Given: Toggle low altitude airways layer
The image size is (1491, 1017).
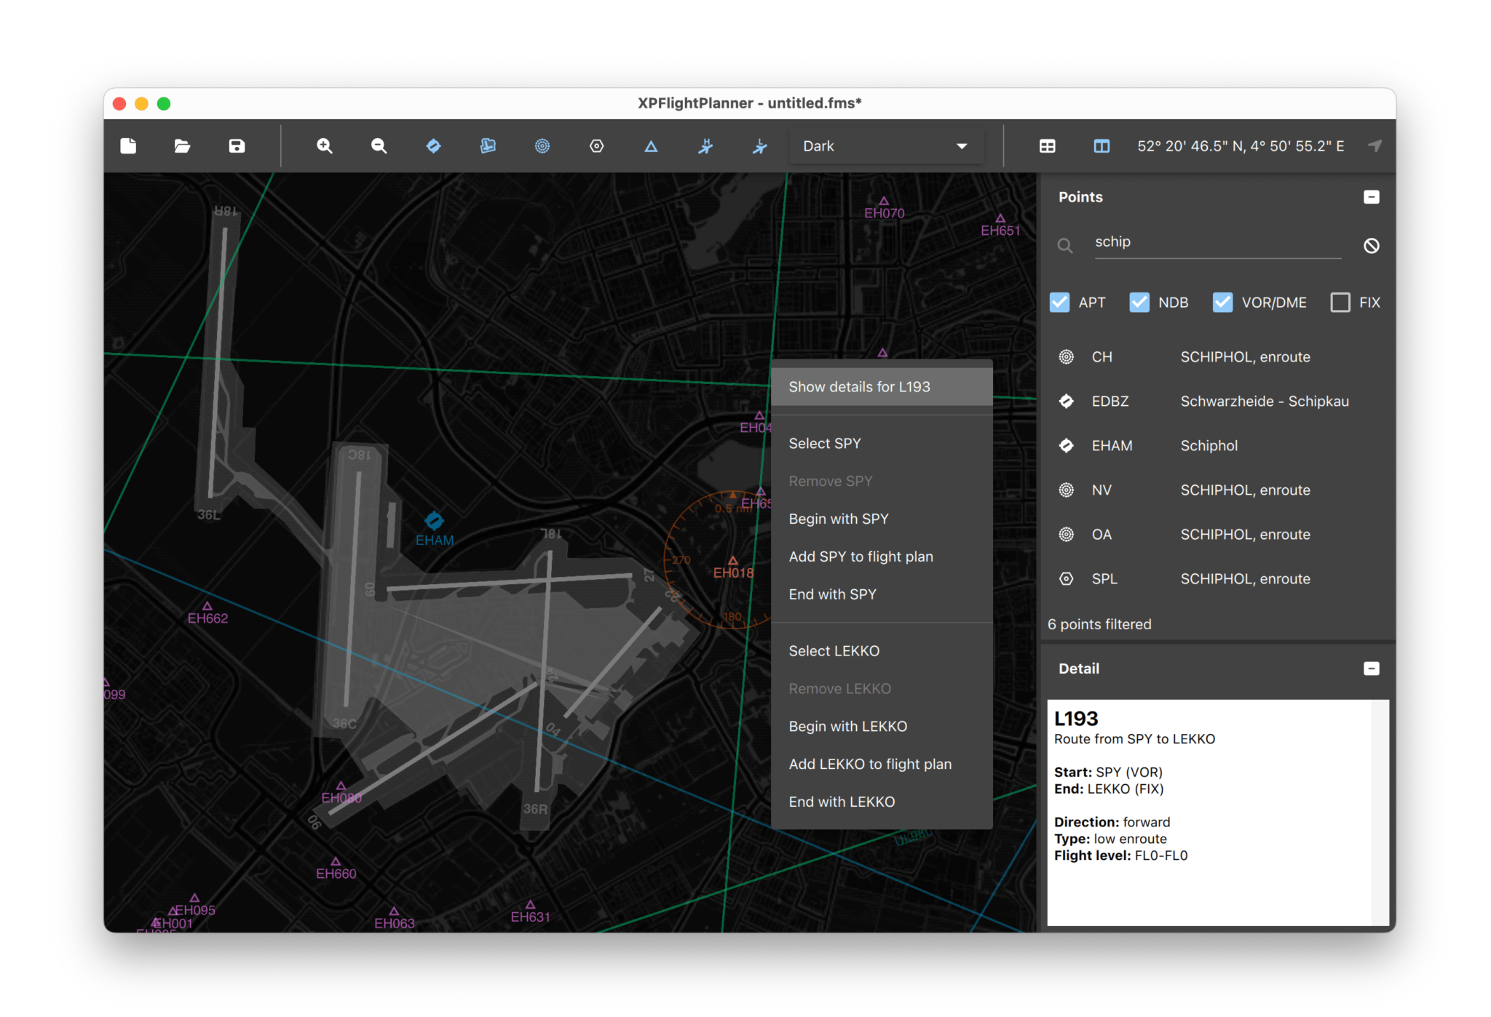Looking at the screenshot, I should 759,145.
